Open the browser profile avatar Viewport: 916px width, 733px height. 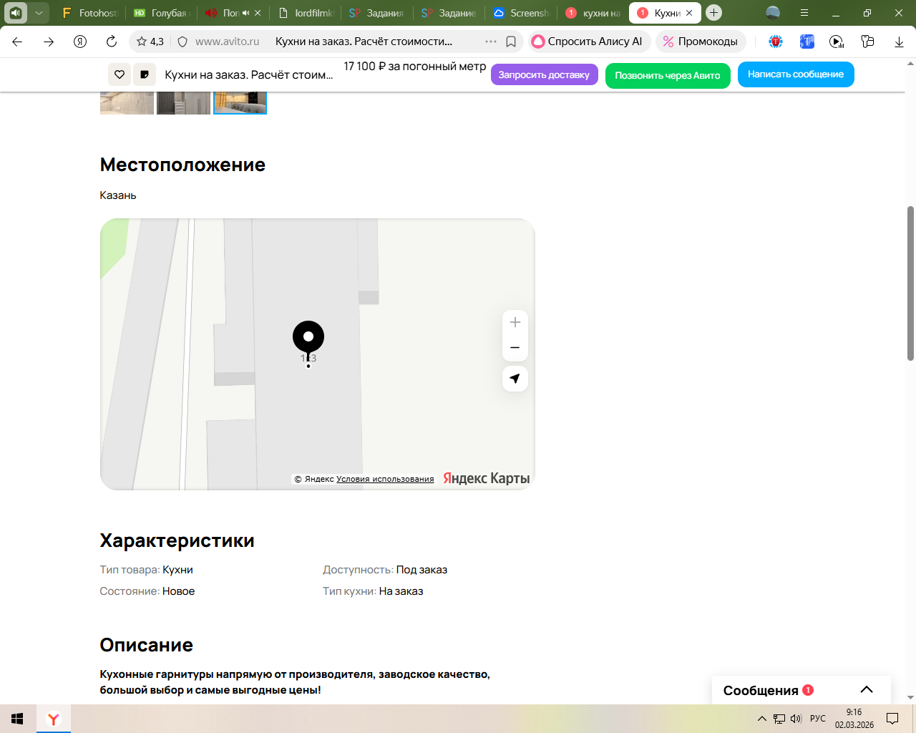[773, 13]
